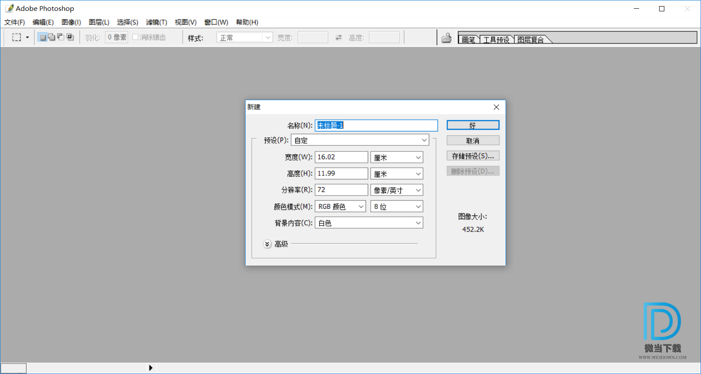
Task: Click the Save Preset (存储预设) button
Action: 473,156
